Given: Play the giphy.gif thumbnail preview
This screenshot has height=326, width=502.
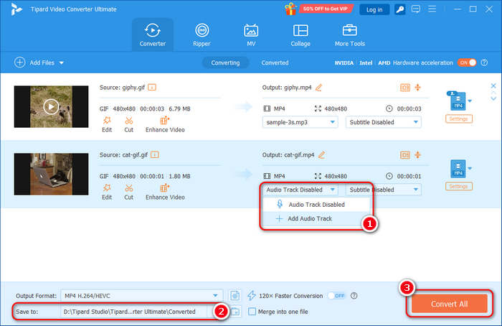Looking at the screenshot, I should click(x=51, y=106).
